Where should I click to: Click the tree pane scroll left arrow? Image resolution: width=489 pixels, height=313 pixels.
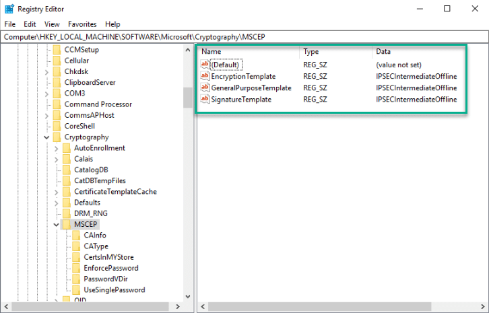[x=6, y=306]
